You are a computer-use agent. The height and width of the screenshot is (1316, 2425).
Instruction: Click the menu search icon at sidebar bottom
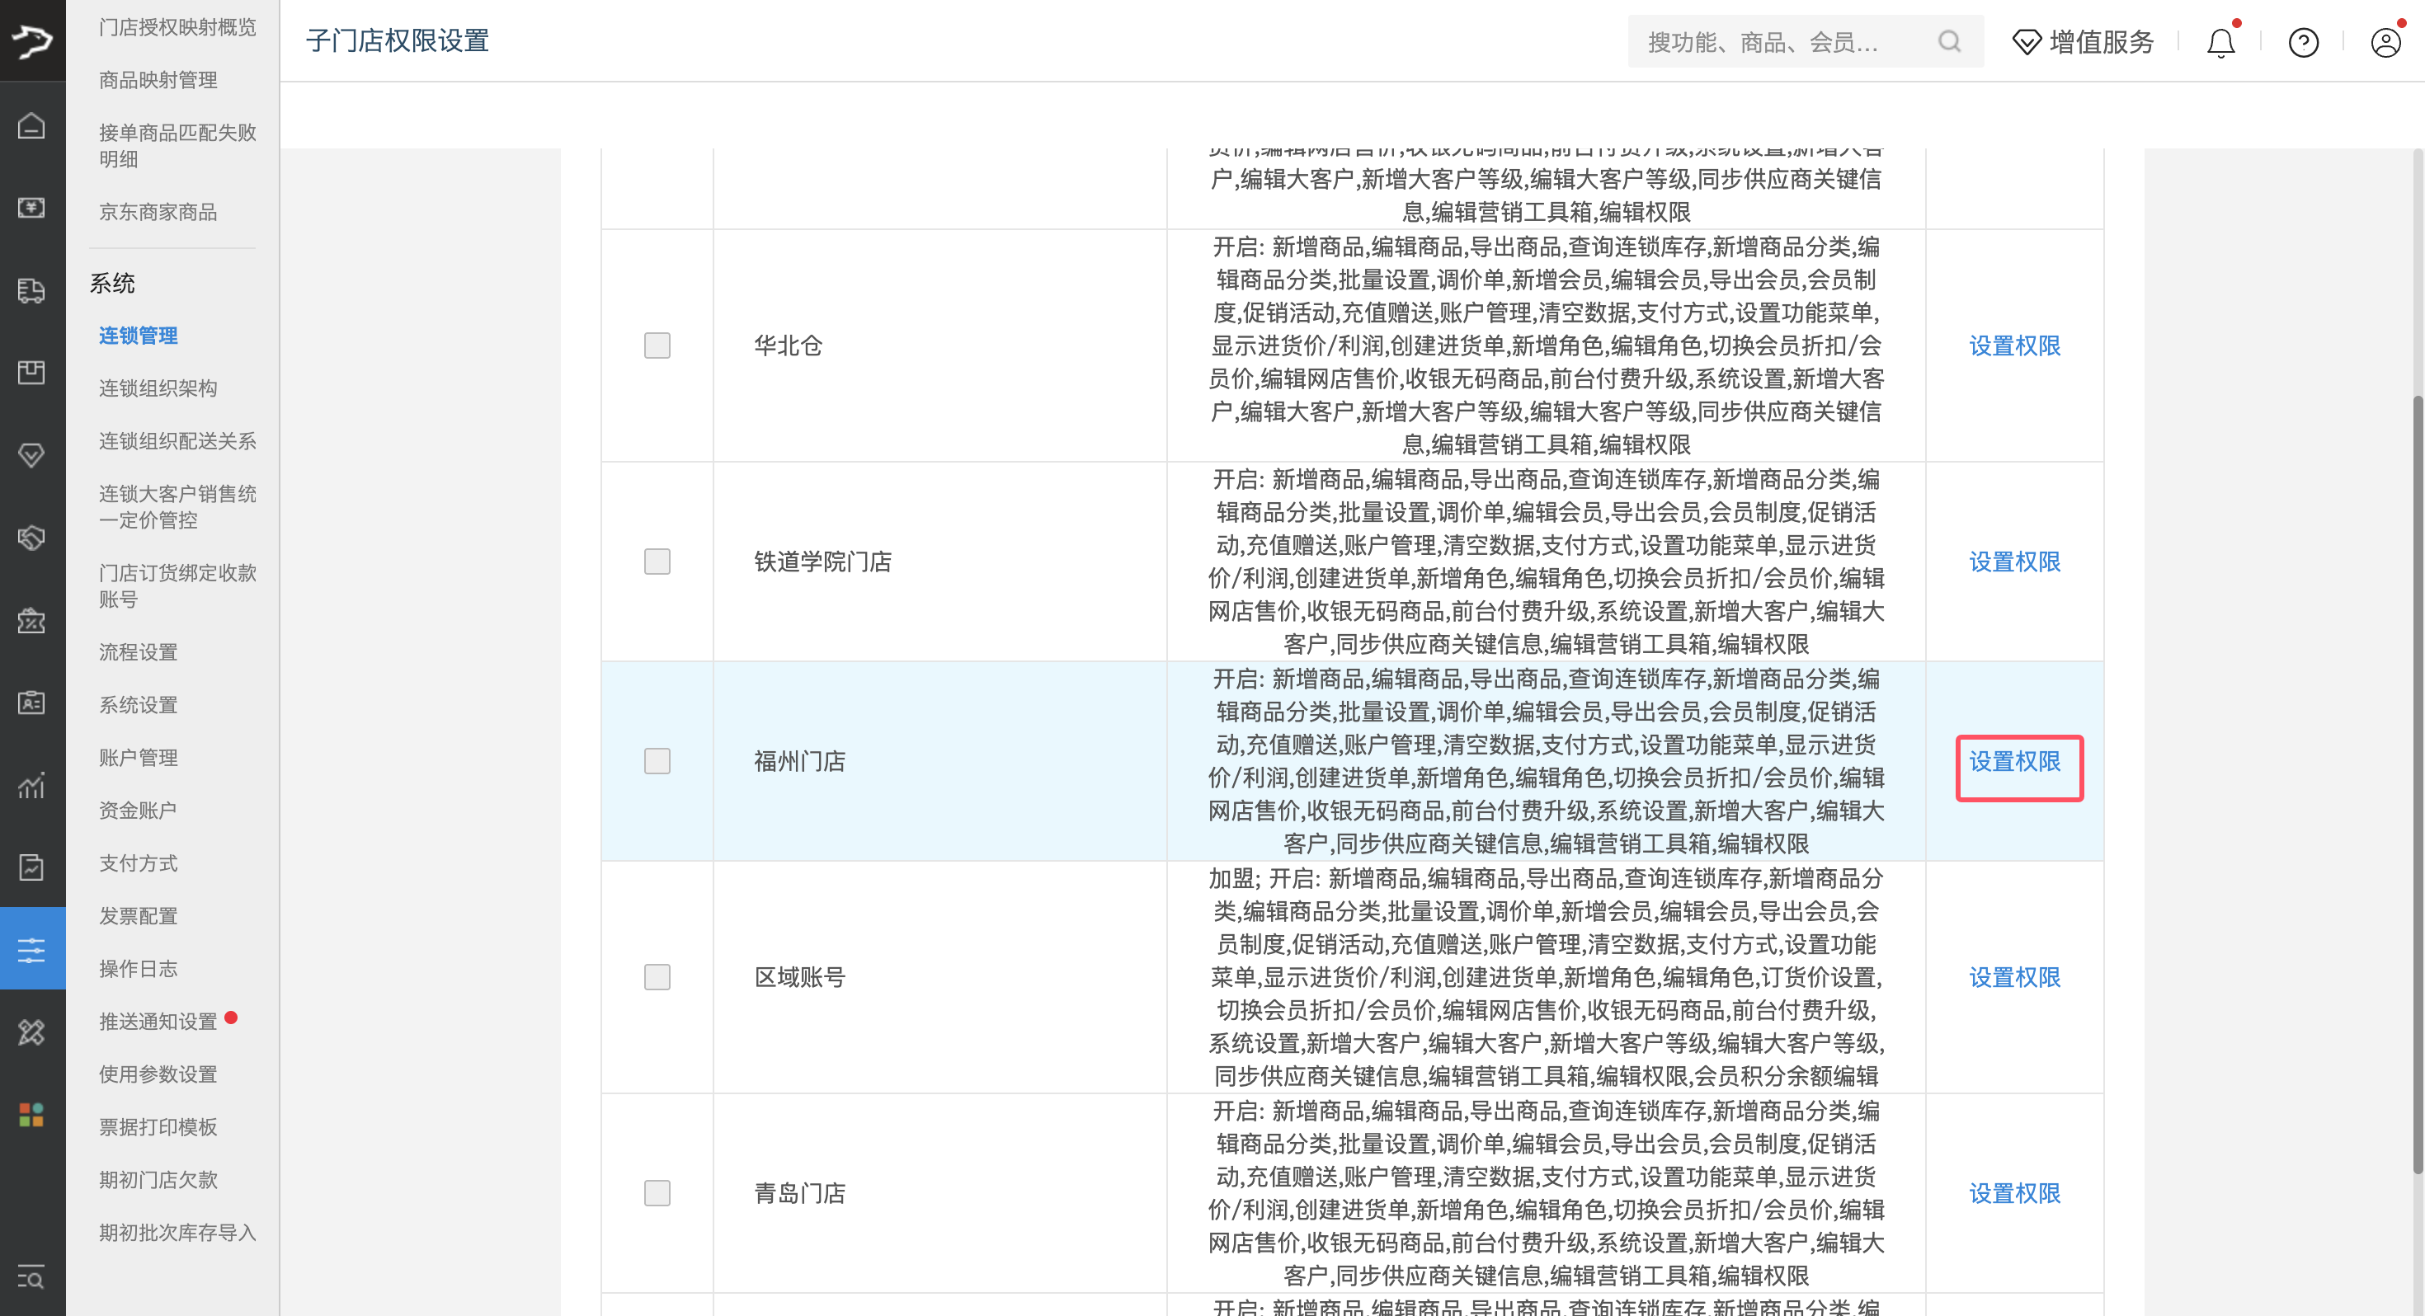point(32,1277)
